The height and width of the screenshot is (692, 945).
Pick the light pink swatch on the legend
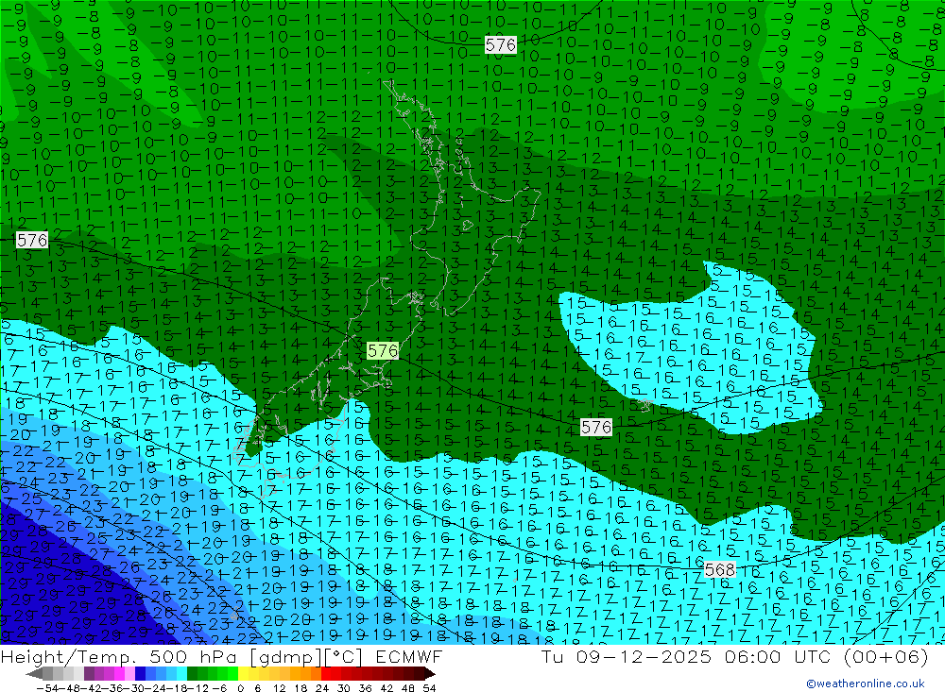tap(129, 674)
